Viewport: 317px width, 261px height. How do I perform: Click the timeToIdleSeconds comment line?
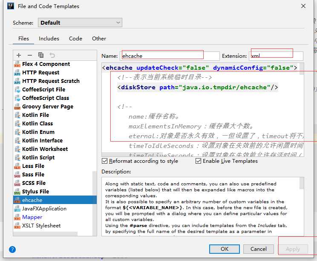[x=216, y=146]
